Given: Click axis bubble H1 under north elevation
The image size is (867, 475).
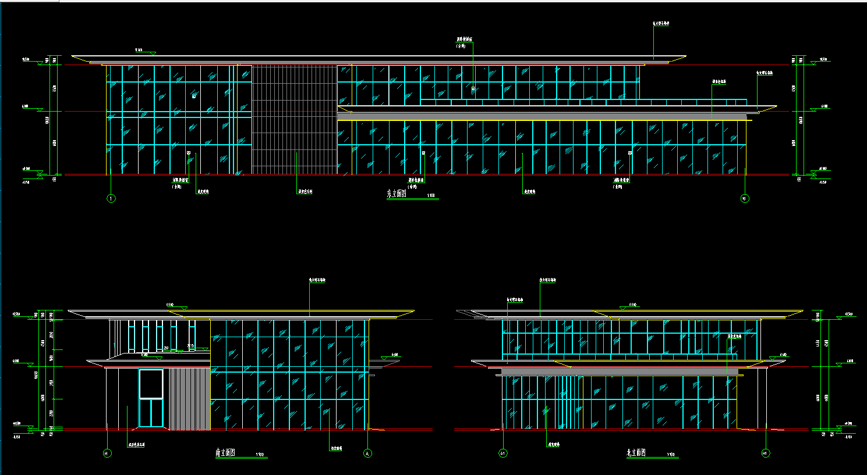Looking at the screenshot, I should pos(766,453).
